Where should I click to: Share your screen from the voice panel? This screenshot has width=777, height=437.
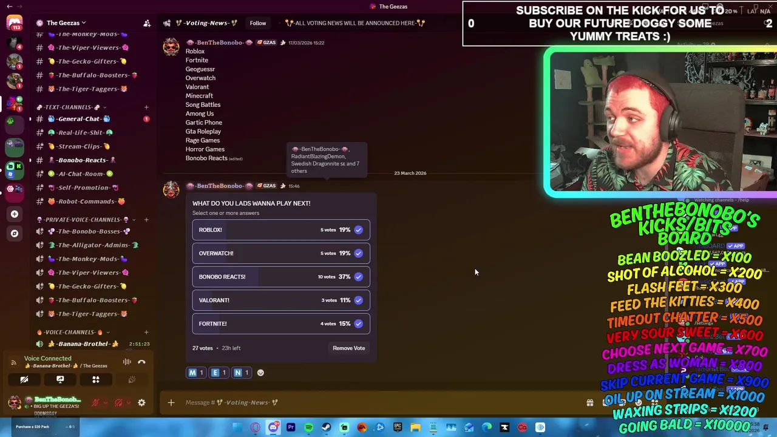tap(60, 379)
